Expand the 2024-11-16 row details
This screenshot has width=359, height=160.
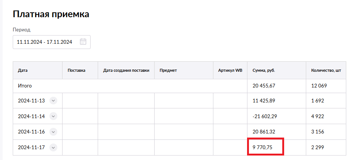click(53, 132)
